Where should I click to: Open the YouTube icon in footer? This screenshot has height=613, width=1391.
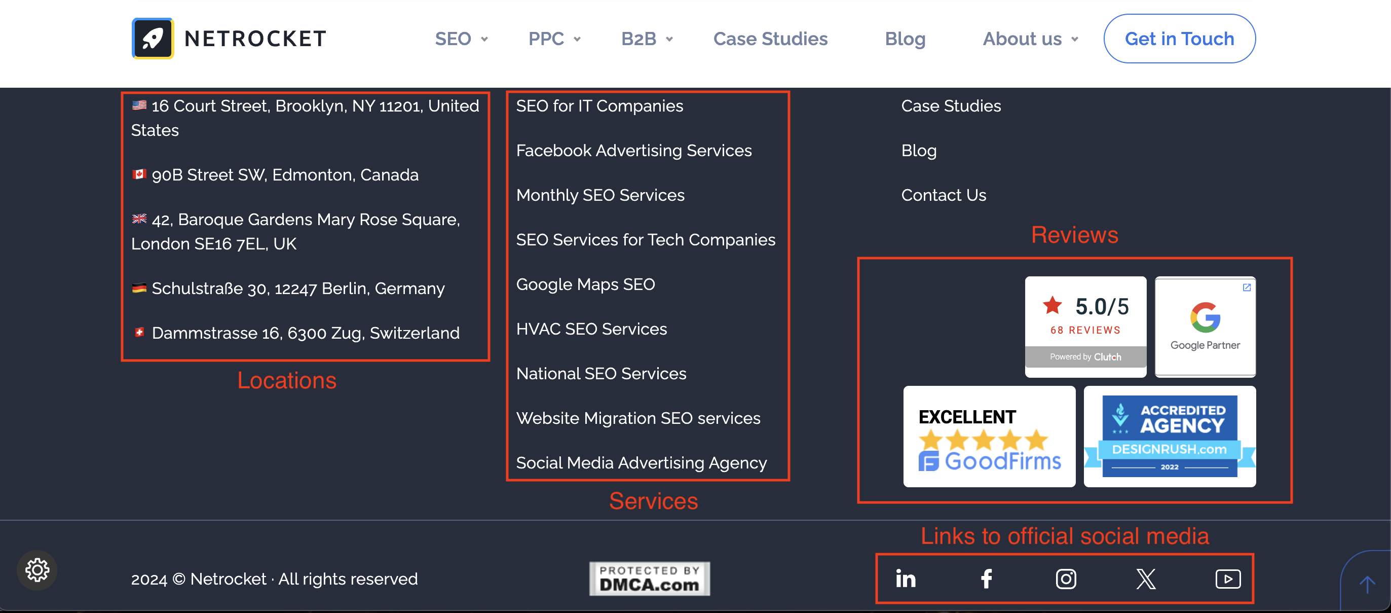coord(1227,579)
